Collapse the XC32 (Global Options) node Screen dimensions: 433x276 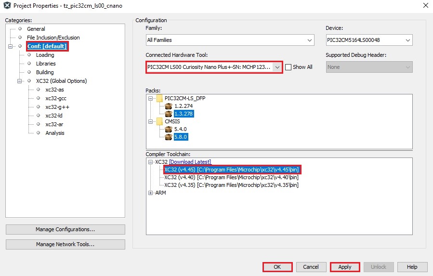(20, 81)
